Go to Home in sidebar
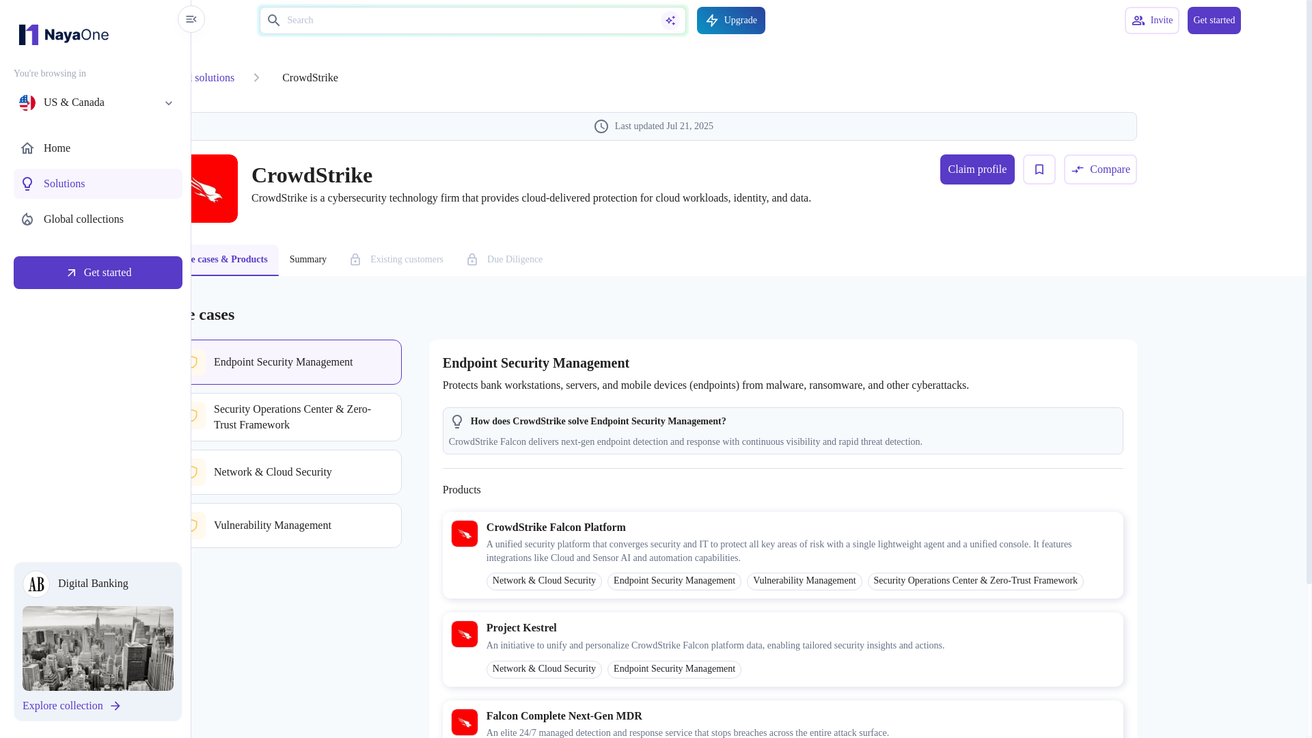 click(x=98, y=148)
